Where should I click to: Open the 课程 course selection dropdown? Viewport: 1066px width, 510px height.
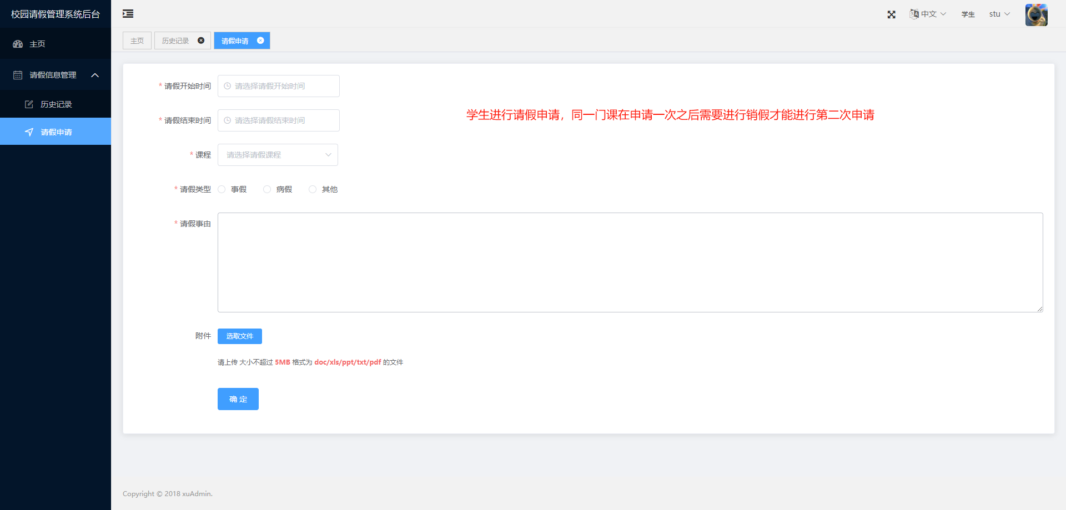[278, 155]
